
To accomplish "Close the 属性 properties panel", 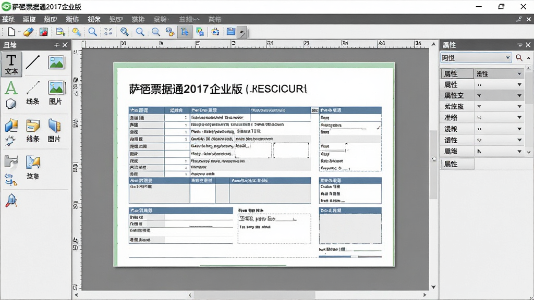I will (x=528, y=45).
